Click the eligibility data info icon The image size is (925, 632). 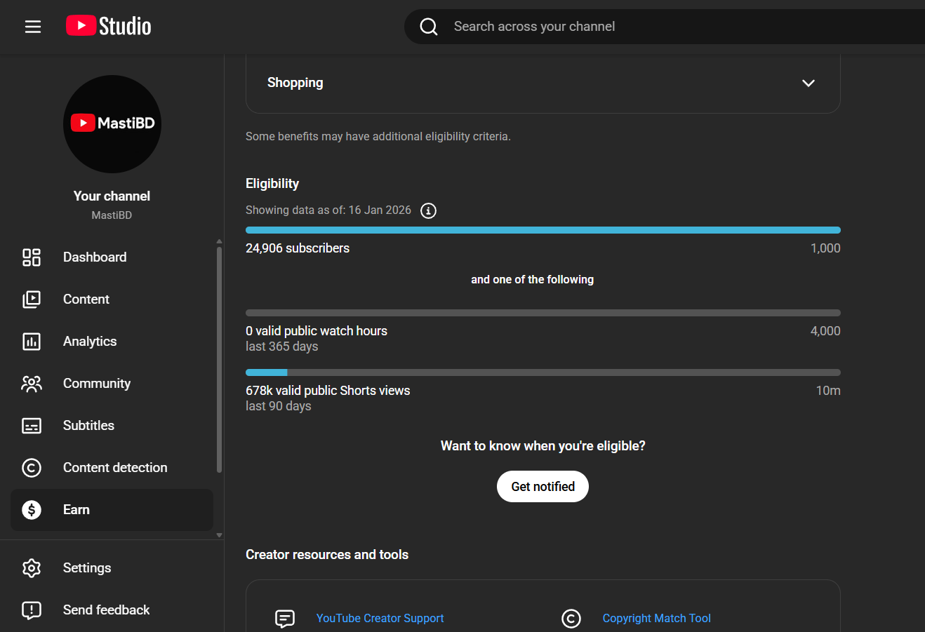428,210
